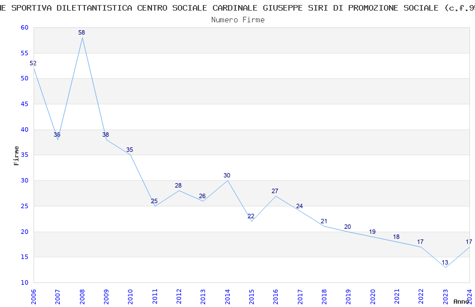Click the data label 22
Viewport: 475px width, 307px height.
coord(251,216)
